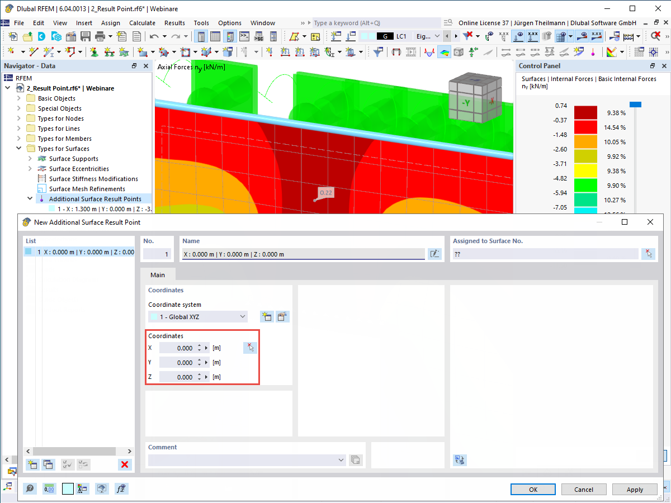Viewport: 671px width, 503px height.
Task: Click the Undo icon in the toolbar
Action: pyautogui.click(x=155, y=35)
